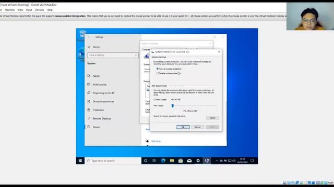Viewport: 334px width, 187px height.
Task: Click the Max Usage slider handle
Action: (x=173, y=105)
